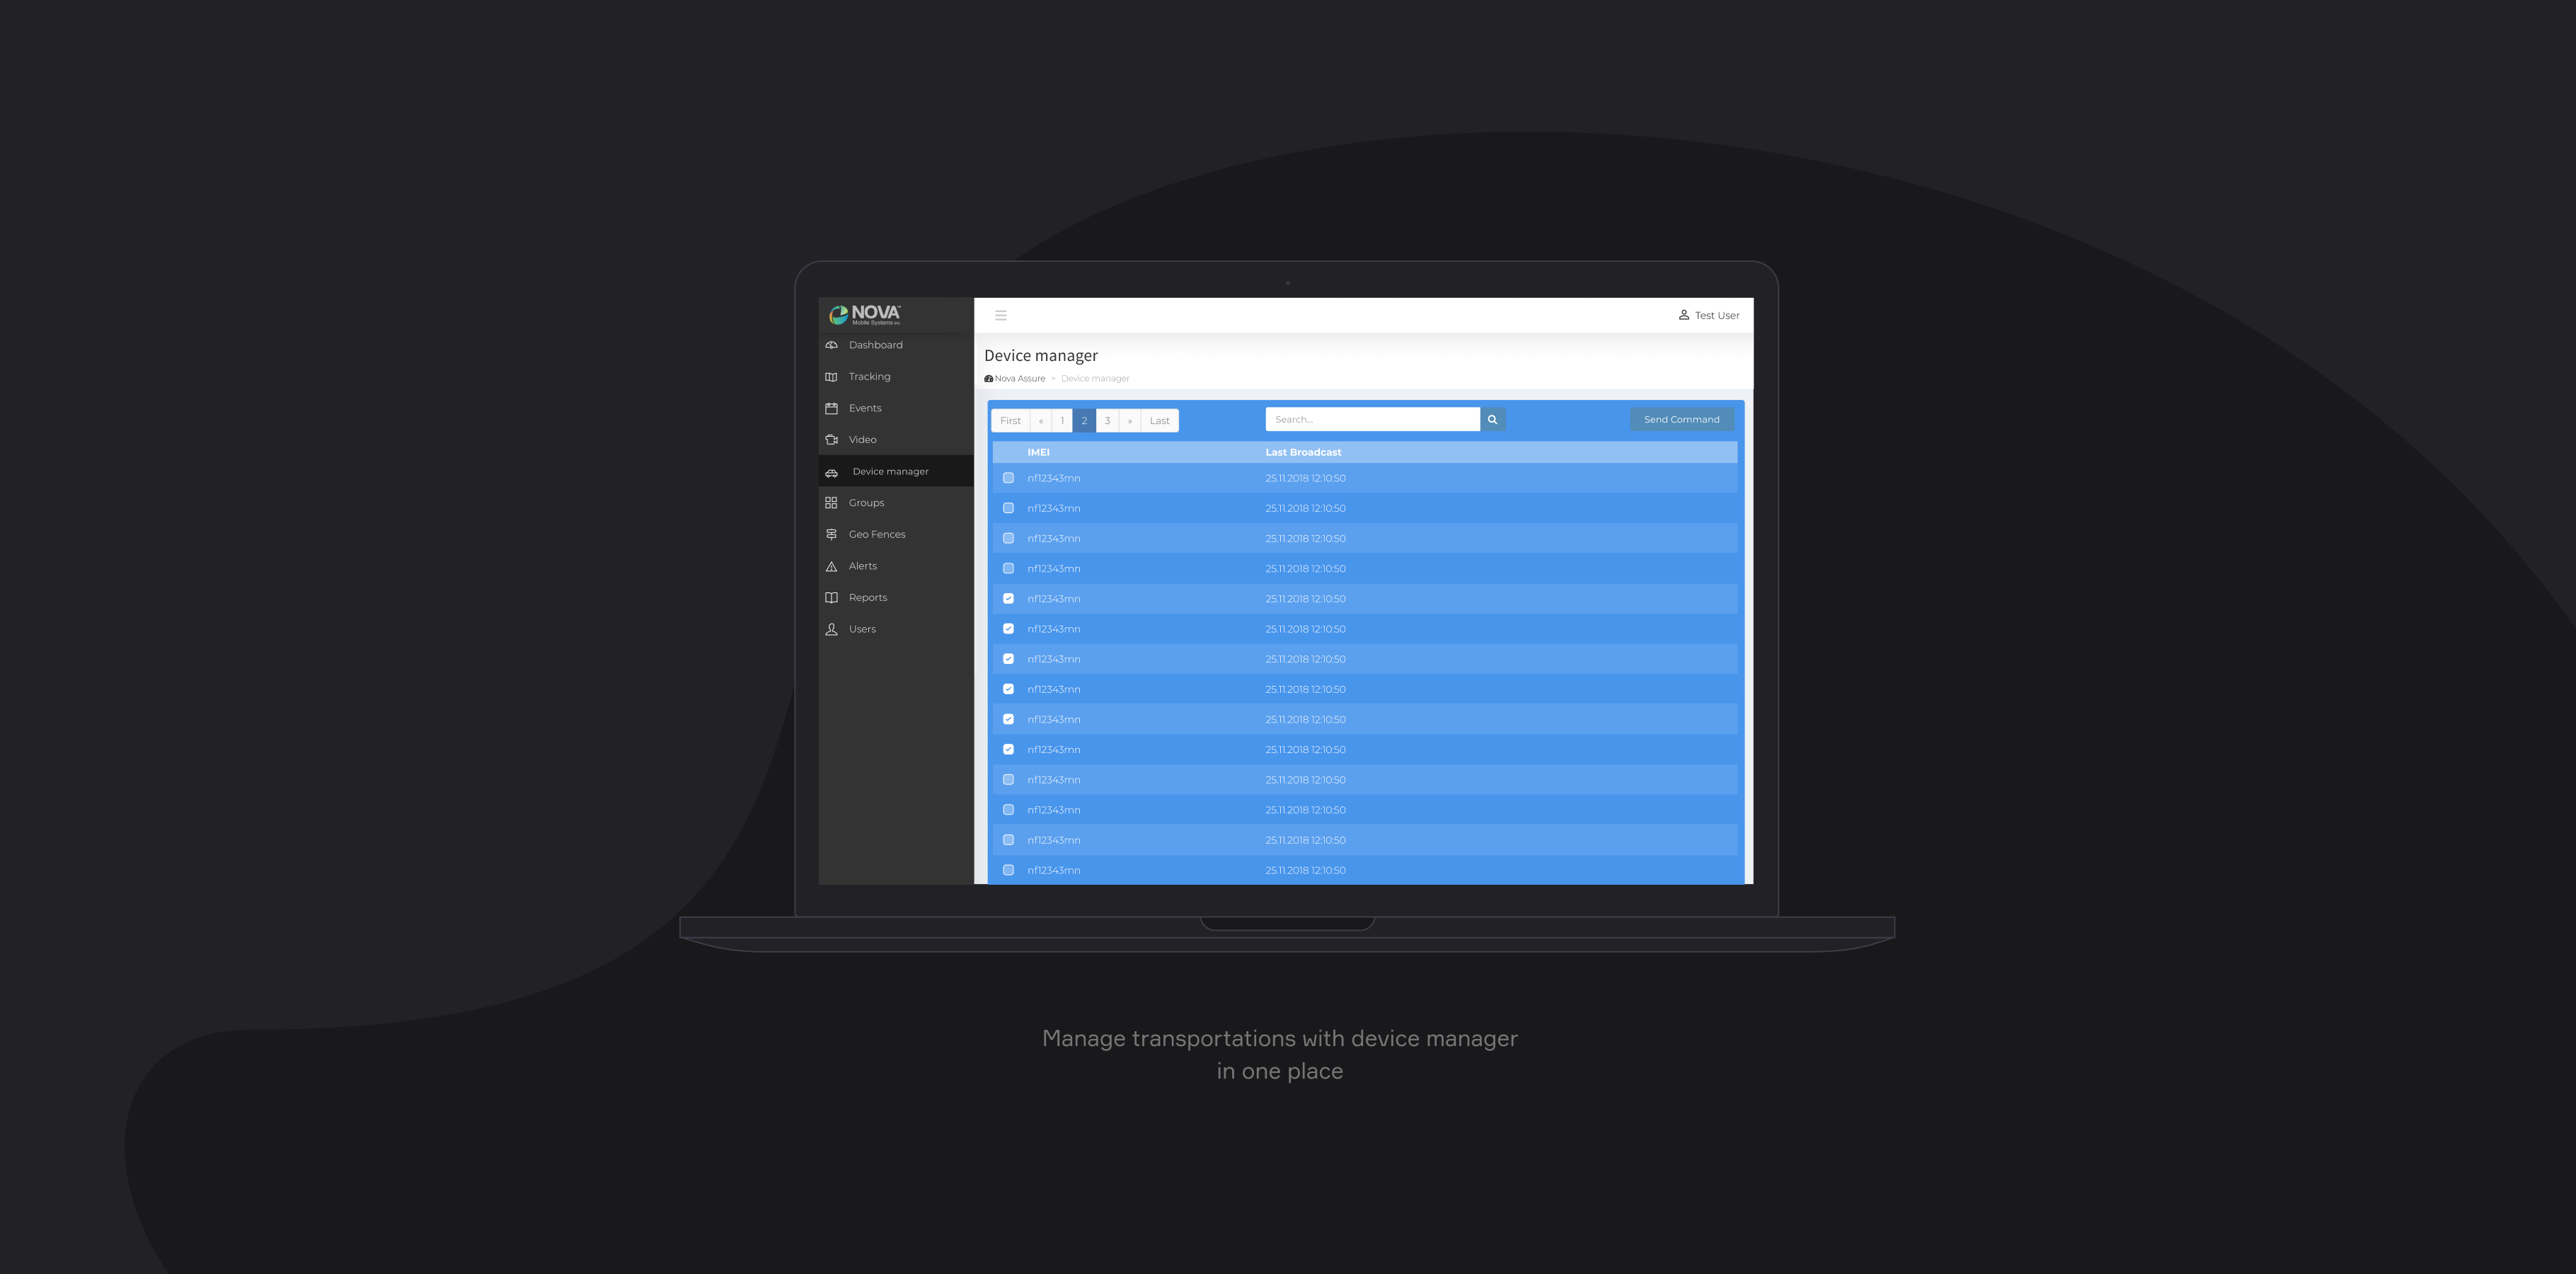Screen dimensions: 2576x1274
Task: Click the IMEI search input field
Action: coord(1372,418)
